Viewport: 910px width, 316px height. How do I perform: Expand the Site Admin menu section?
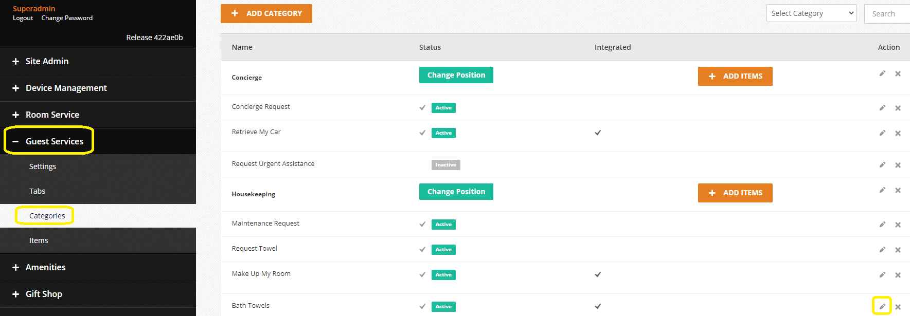coord(47,61)
